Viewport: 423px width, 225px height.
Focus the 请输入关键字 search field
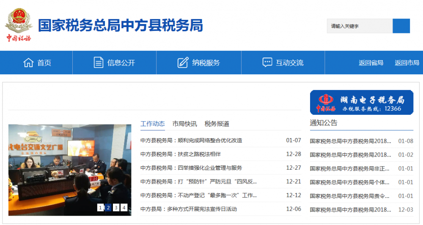coord(360,26)
